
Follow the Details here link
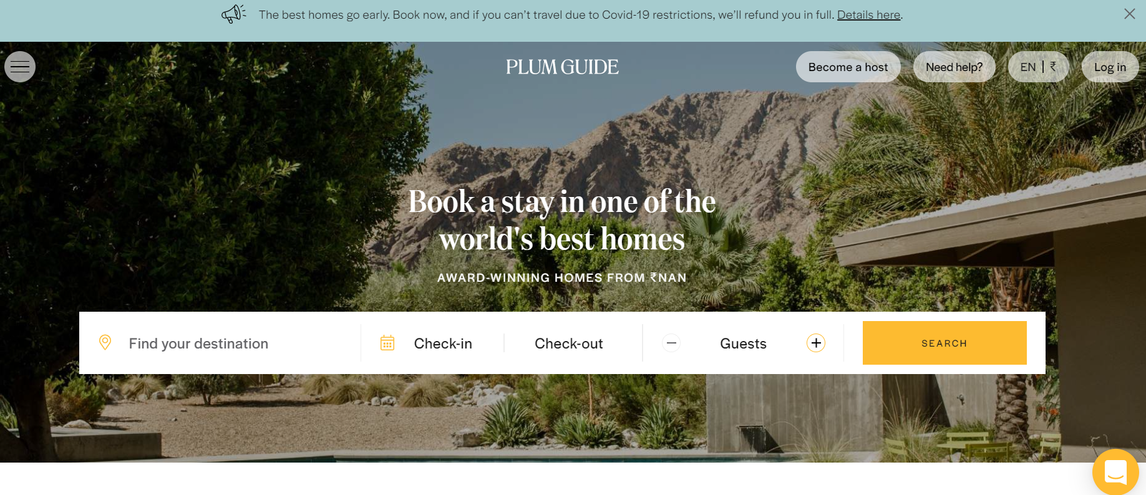point(868,14)
